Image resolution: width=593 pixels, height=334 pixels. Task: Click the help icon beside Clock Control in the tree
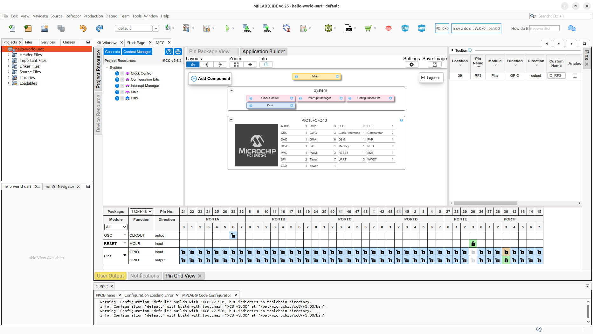[117, 73]
